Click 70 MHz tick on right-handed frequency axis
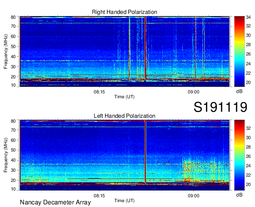This screenshot has width=255, height=207. pyautogui.click(x=13, y=26)
